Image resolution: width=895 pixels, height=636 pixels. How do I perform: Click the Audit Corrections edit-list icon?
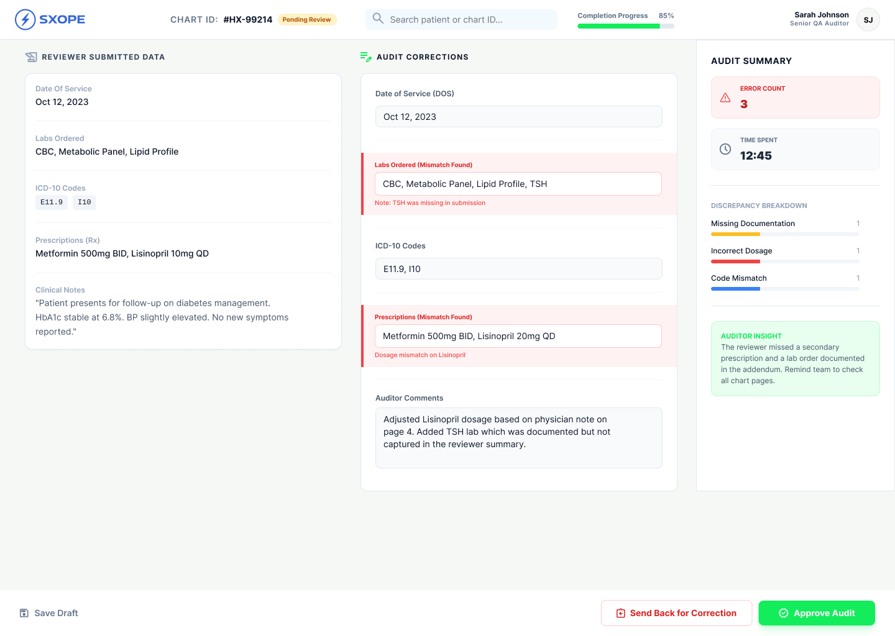pos(366,57)
